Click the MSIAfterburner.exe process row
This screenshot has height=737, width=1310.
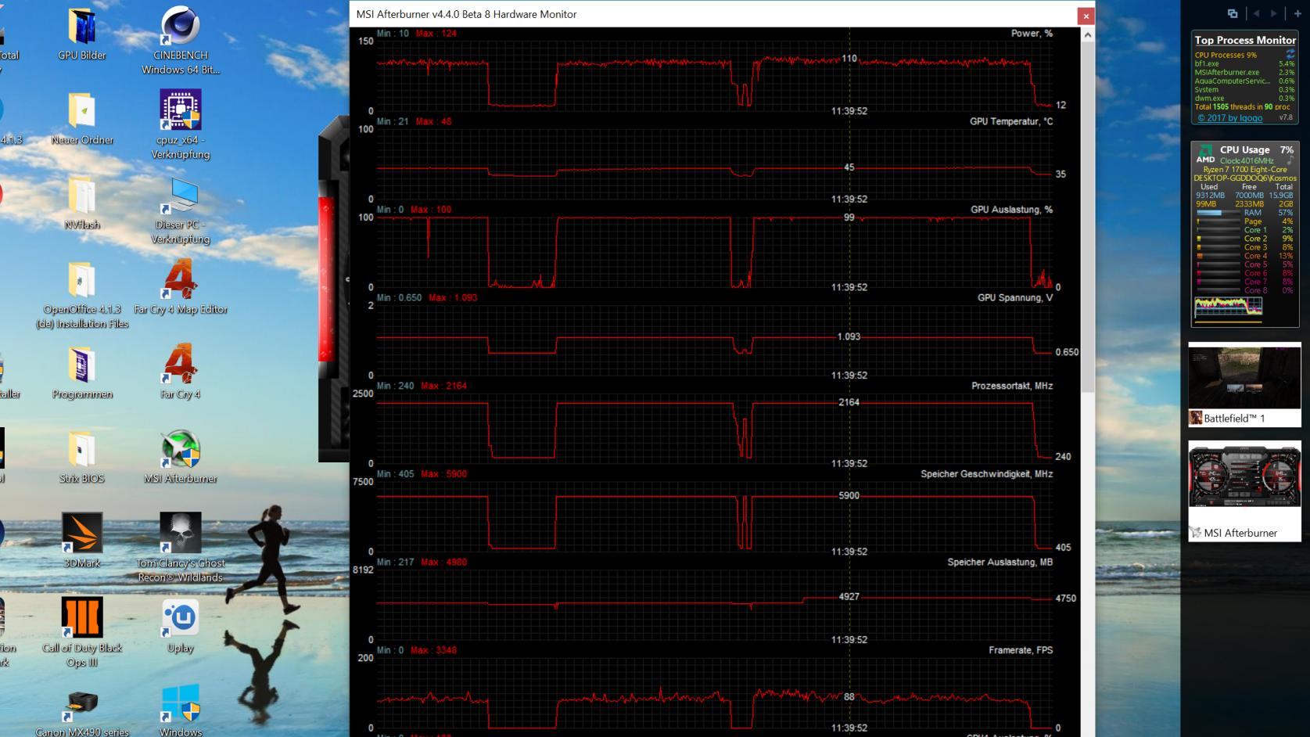tap(1244, 73)
